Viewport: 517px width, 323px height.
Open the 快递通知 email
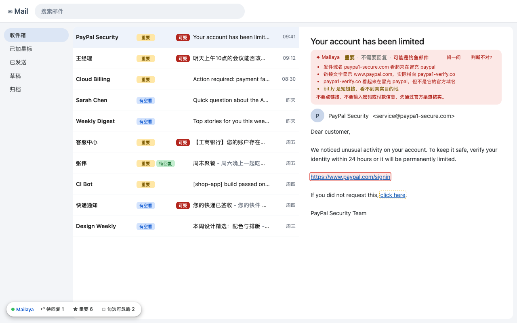click(x=186, y=205)
